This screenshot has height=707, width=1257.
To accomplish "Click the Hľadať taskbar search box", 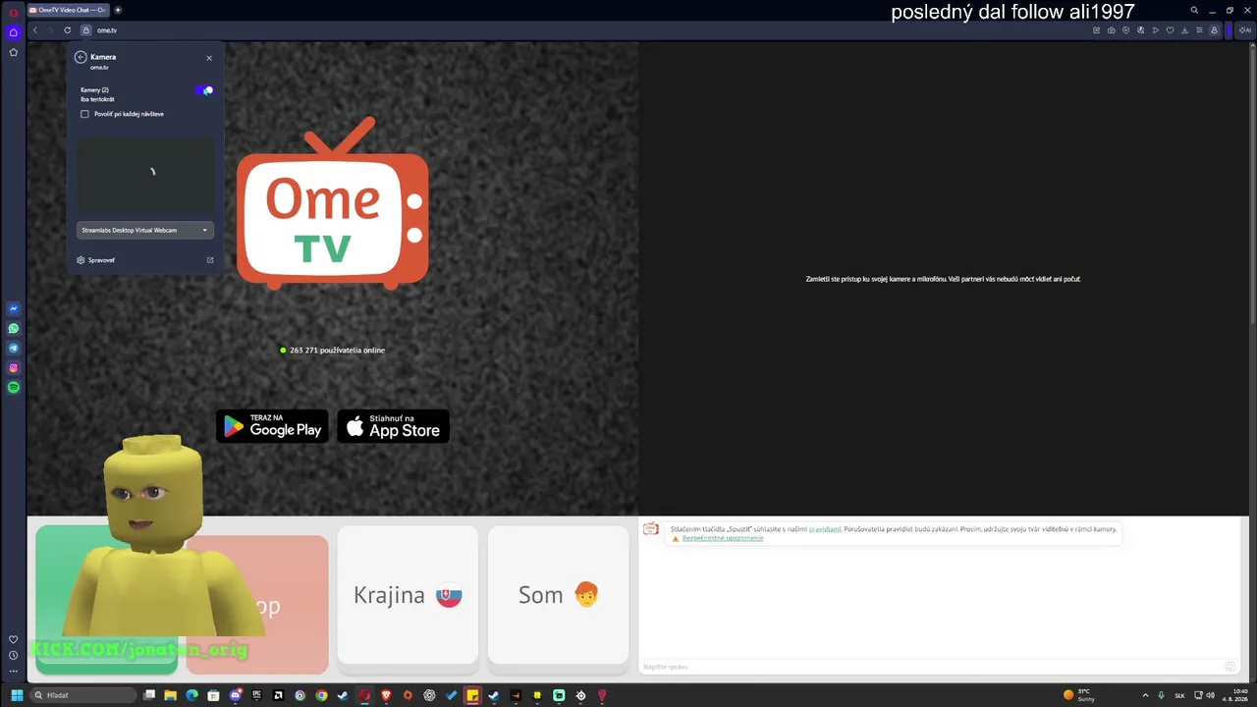I will coord(83,695).
